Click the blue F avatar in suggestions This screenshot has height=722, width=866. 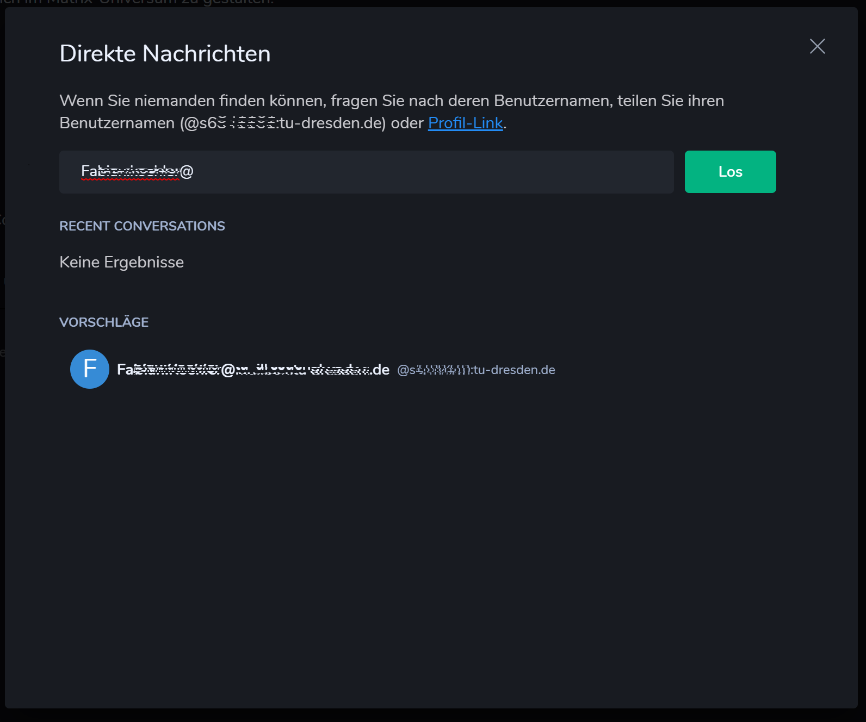click(x=90, y=369)
